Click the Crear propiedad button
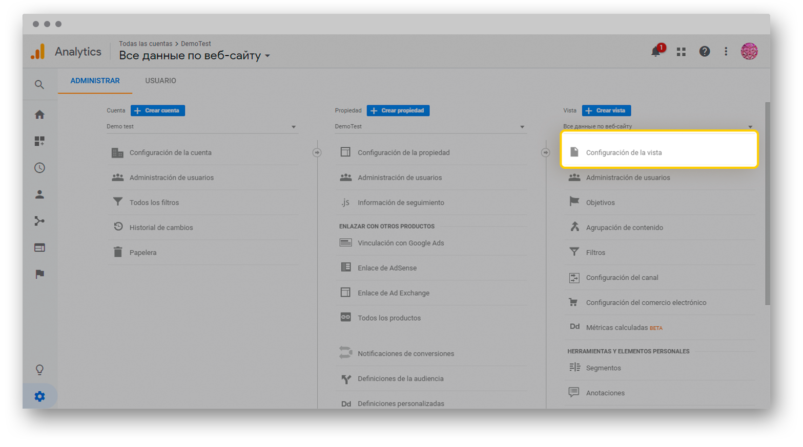This screenshot has width=803, height=447. click(x=398, y=110)
